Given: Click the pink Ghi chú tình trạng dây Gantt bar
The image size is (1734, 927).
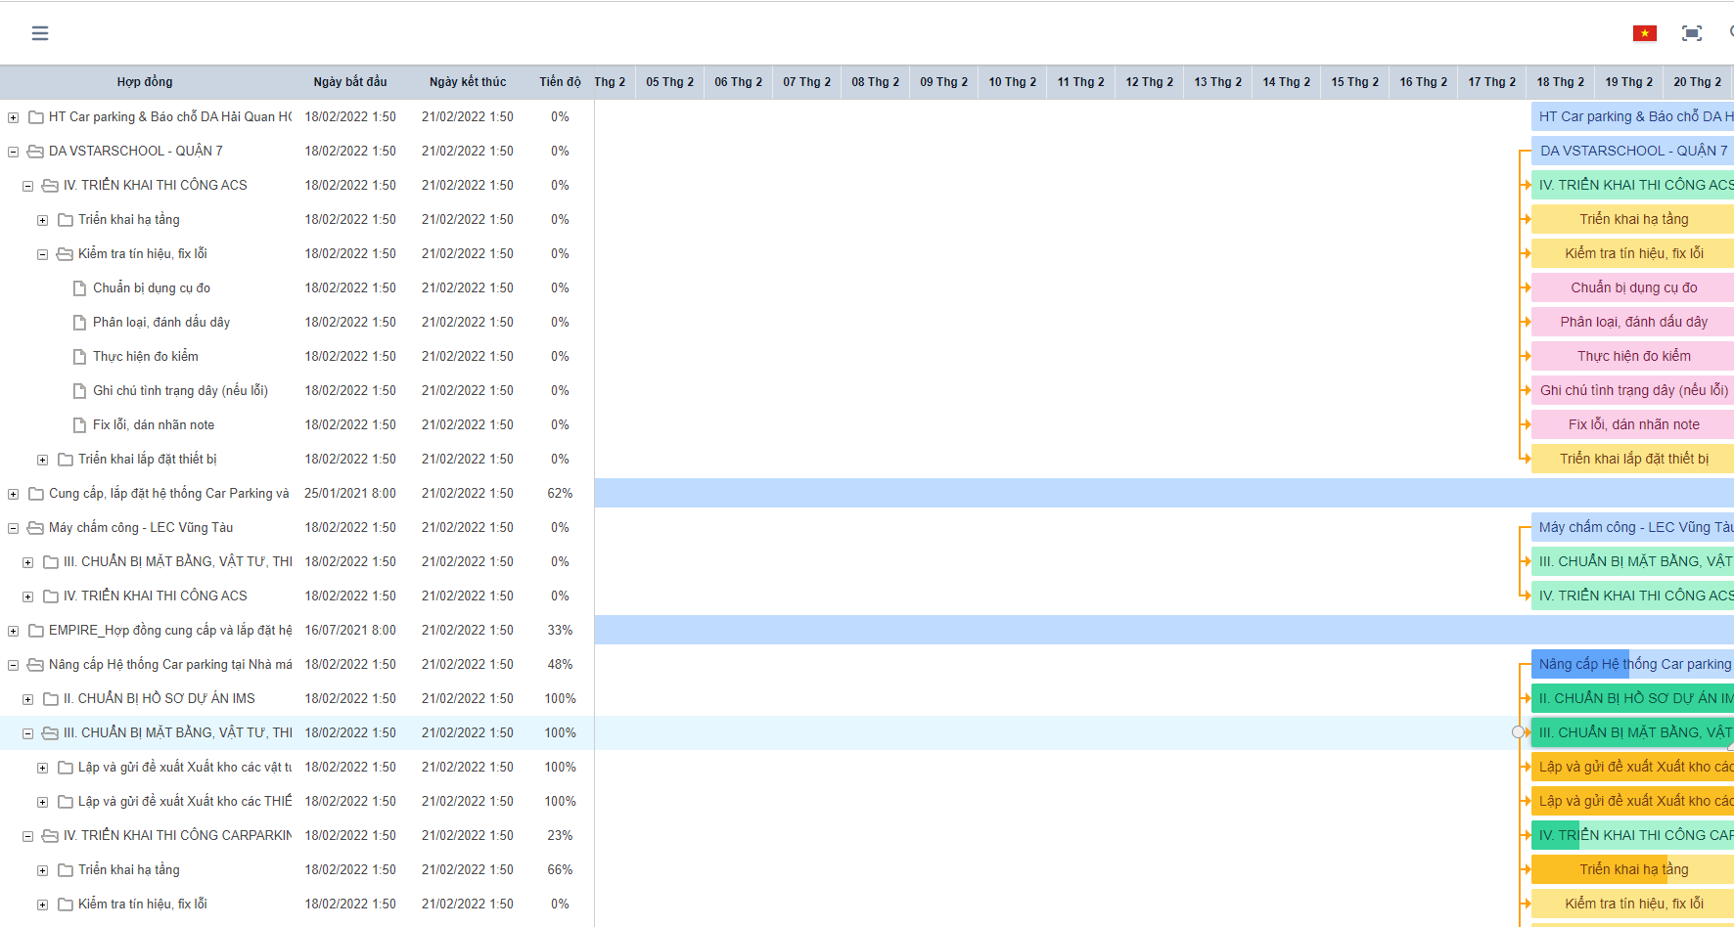Looking at the screenshot, I should [x=1632, y=390].
